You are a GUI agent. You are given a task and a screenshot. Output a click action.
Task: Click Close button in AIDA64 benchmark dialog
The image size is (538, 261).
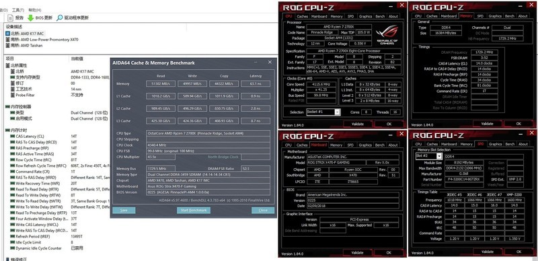(x=263, y=210)
